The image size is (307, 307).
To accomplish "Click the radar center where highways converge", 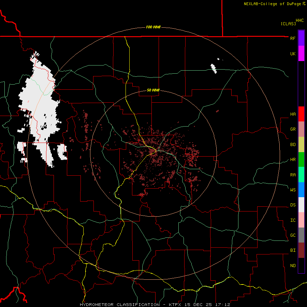I will (x=156, y=151).
